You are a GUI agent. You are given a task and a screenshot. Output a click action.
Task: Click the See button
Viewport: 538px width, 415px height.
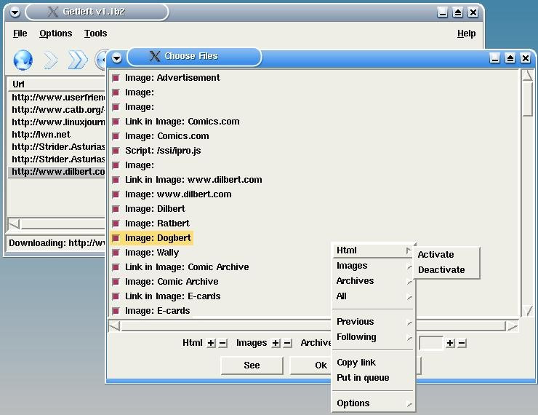pyautogui.click(x=252, y=365)
